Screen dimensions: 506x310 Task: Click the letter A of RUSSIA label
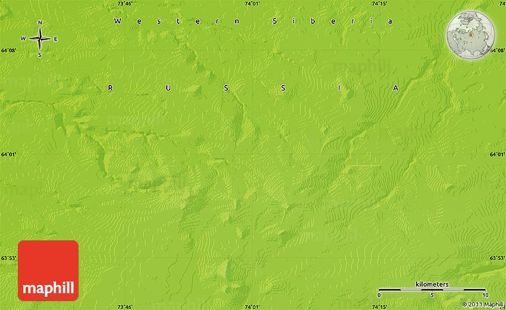pos(396,87)
